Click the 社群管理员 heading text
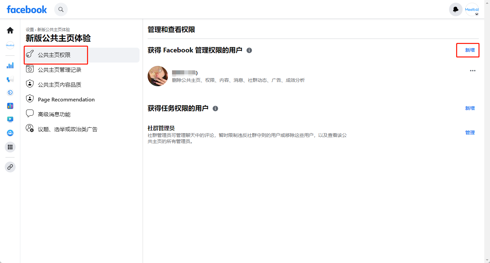Image resolution: width=490 pixels, height=263 pixels. [161, 128]
